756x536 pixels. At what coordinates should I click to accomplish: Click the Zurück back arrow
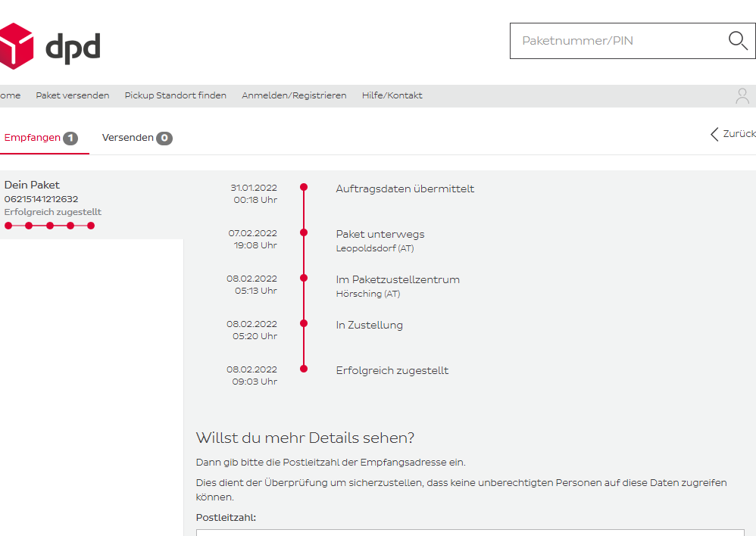714,134
